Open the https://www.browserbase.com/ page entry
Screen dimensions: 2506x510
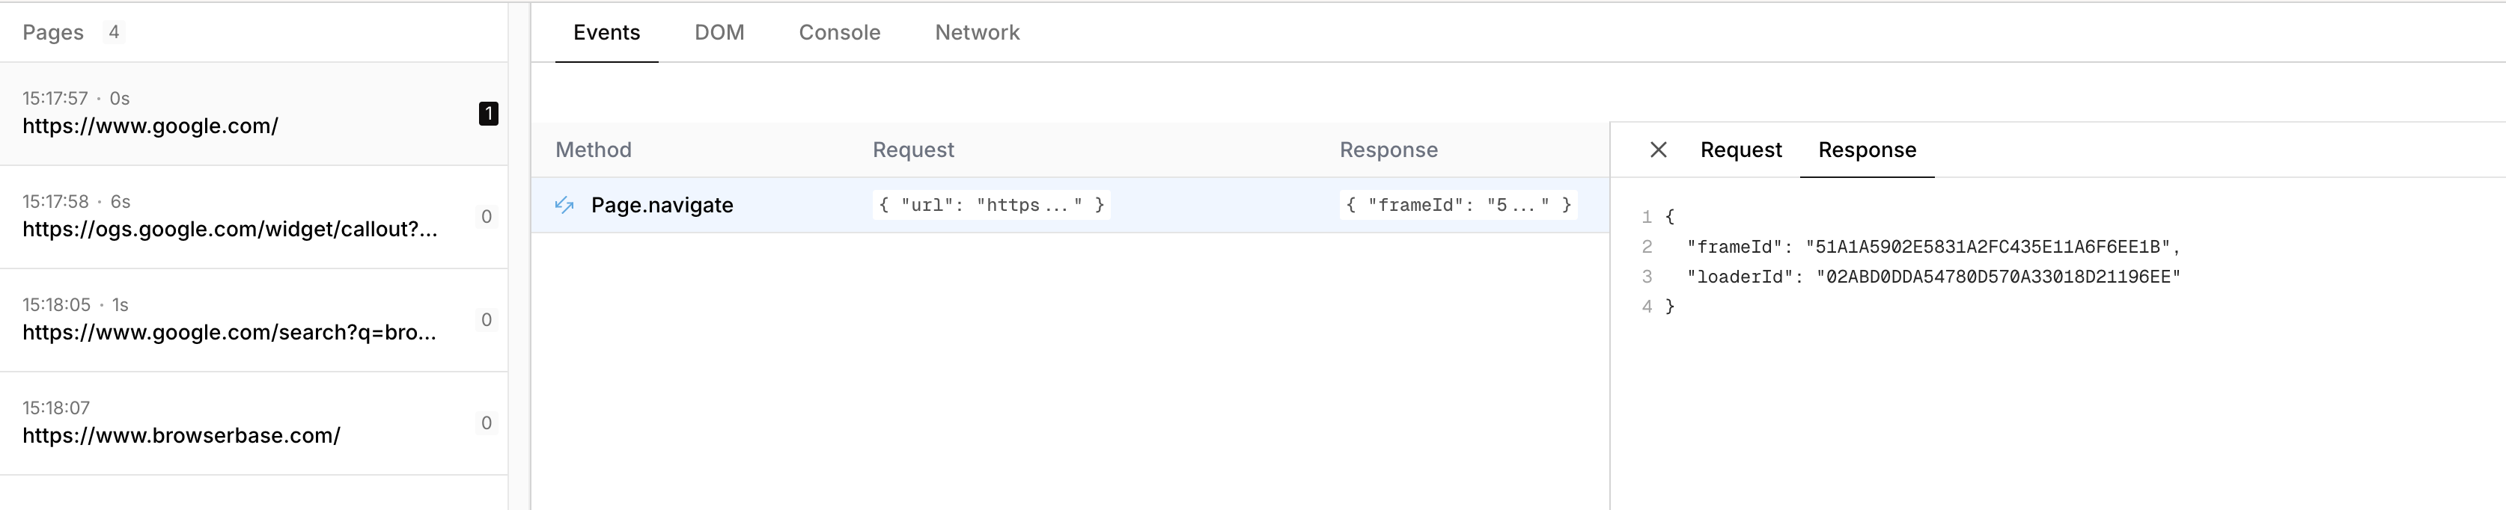254,423
